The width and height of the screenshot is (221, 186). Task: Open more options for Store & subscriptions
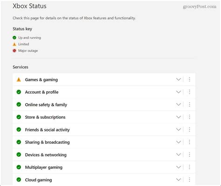189,117
